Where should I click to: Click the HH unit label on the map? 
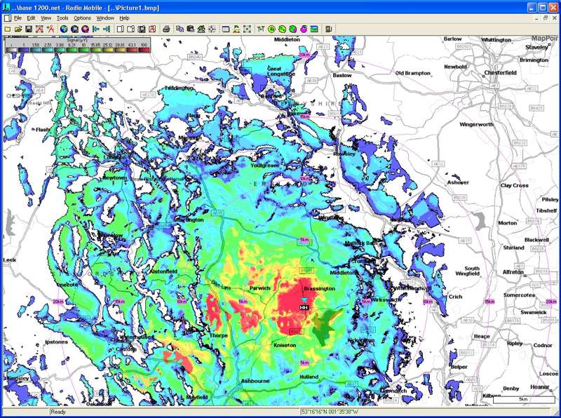coord(304,308)
